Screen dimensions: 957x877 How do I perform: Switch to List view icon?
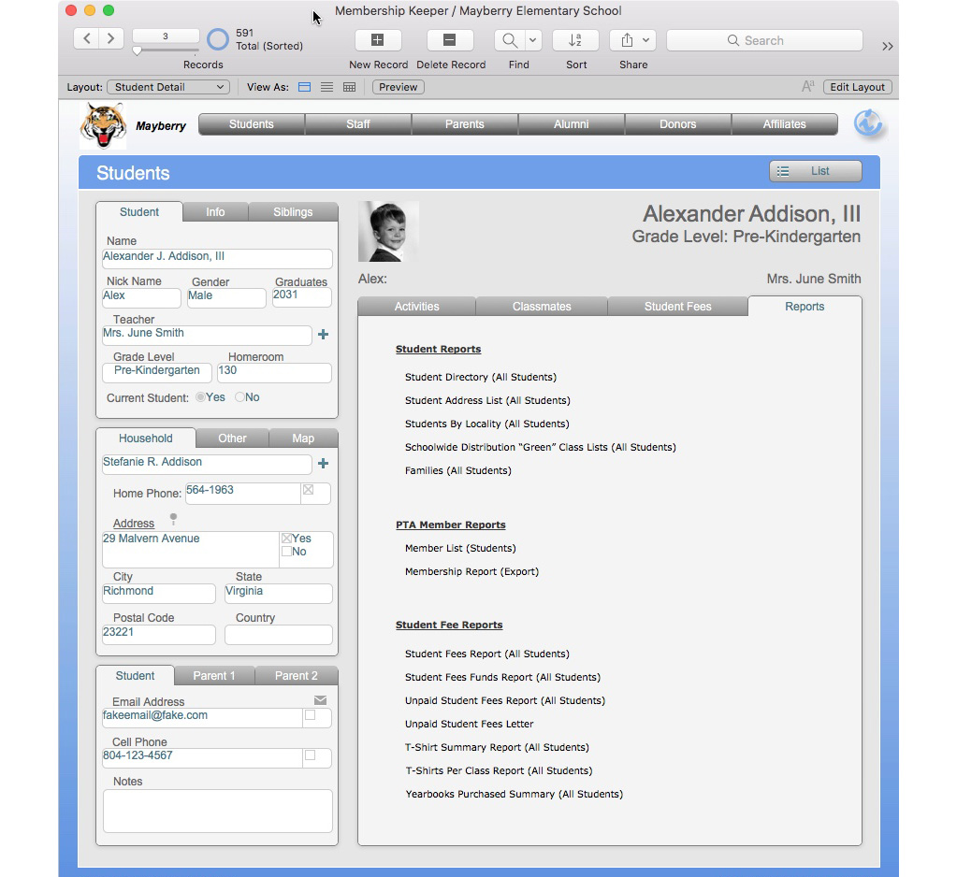tap(327, 87)
